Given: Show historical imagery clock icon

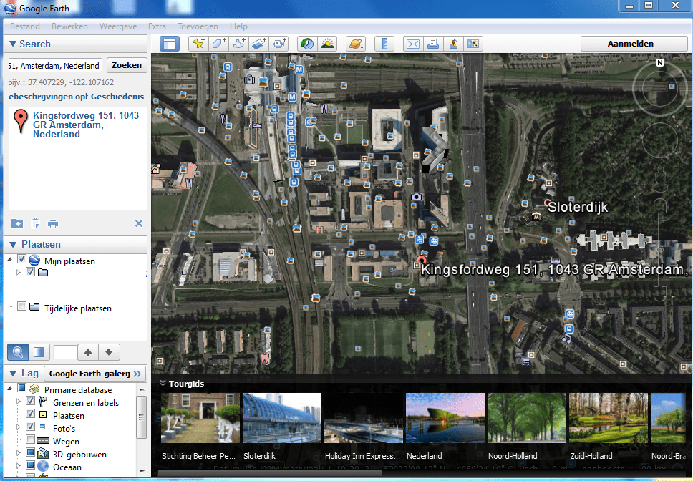Looking at the screenshot, I should 307,44.
